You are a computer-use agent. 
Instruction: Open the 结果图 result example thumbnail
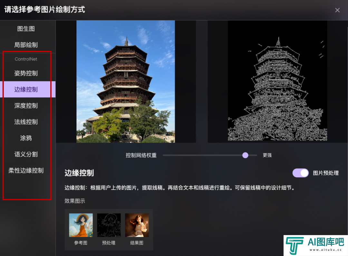(x=137, y=225)
